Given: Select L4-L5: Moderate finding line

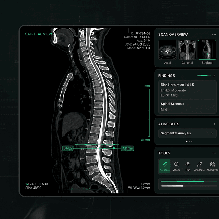Looking at the screenshot, I should 173,90.
